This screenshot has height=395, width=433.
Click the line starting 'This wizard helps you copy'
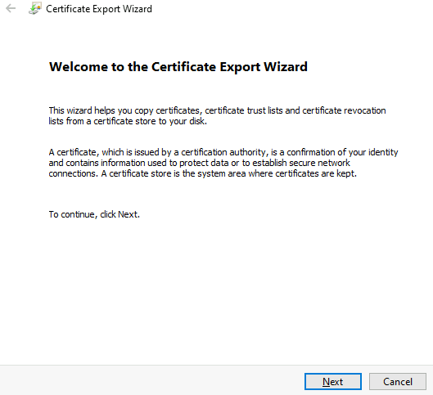point(218,110)
